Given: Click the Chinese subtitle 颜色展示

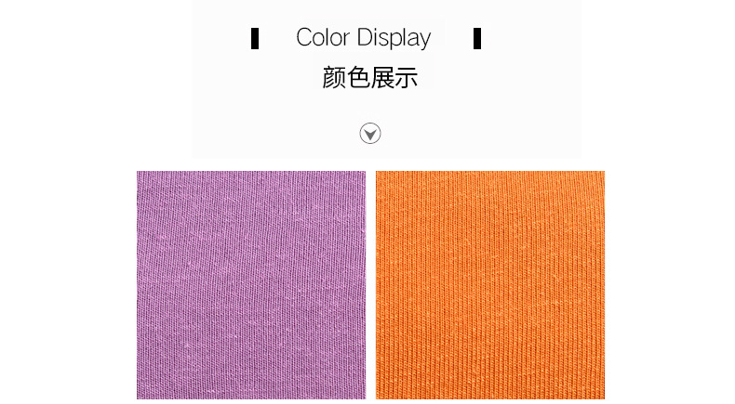Looking at the screenshot, I should pos(370,78).
